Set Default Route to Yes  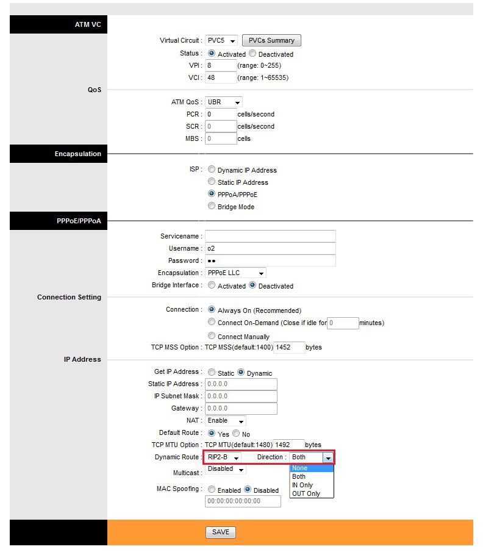(x=211, y=433)
